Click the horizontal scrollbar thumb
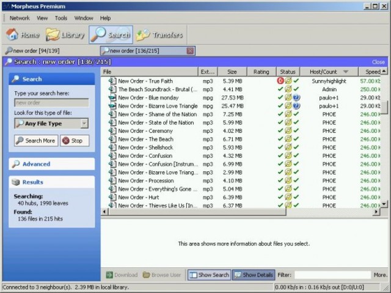 197,212
